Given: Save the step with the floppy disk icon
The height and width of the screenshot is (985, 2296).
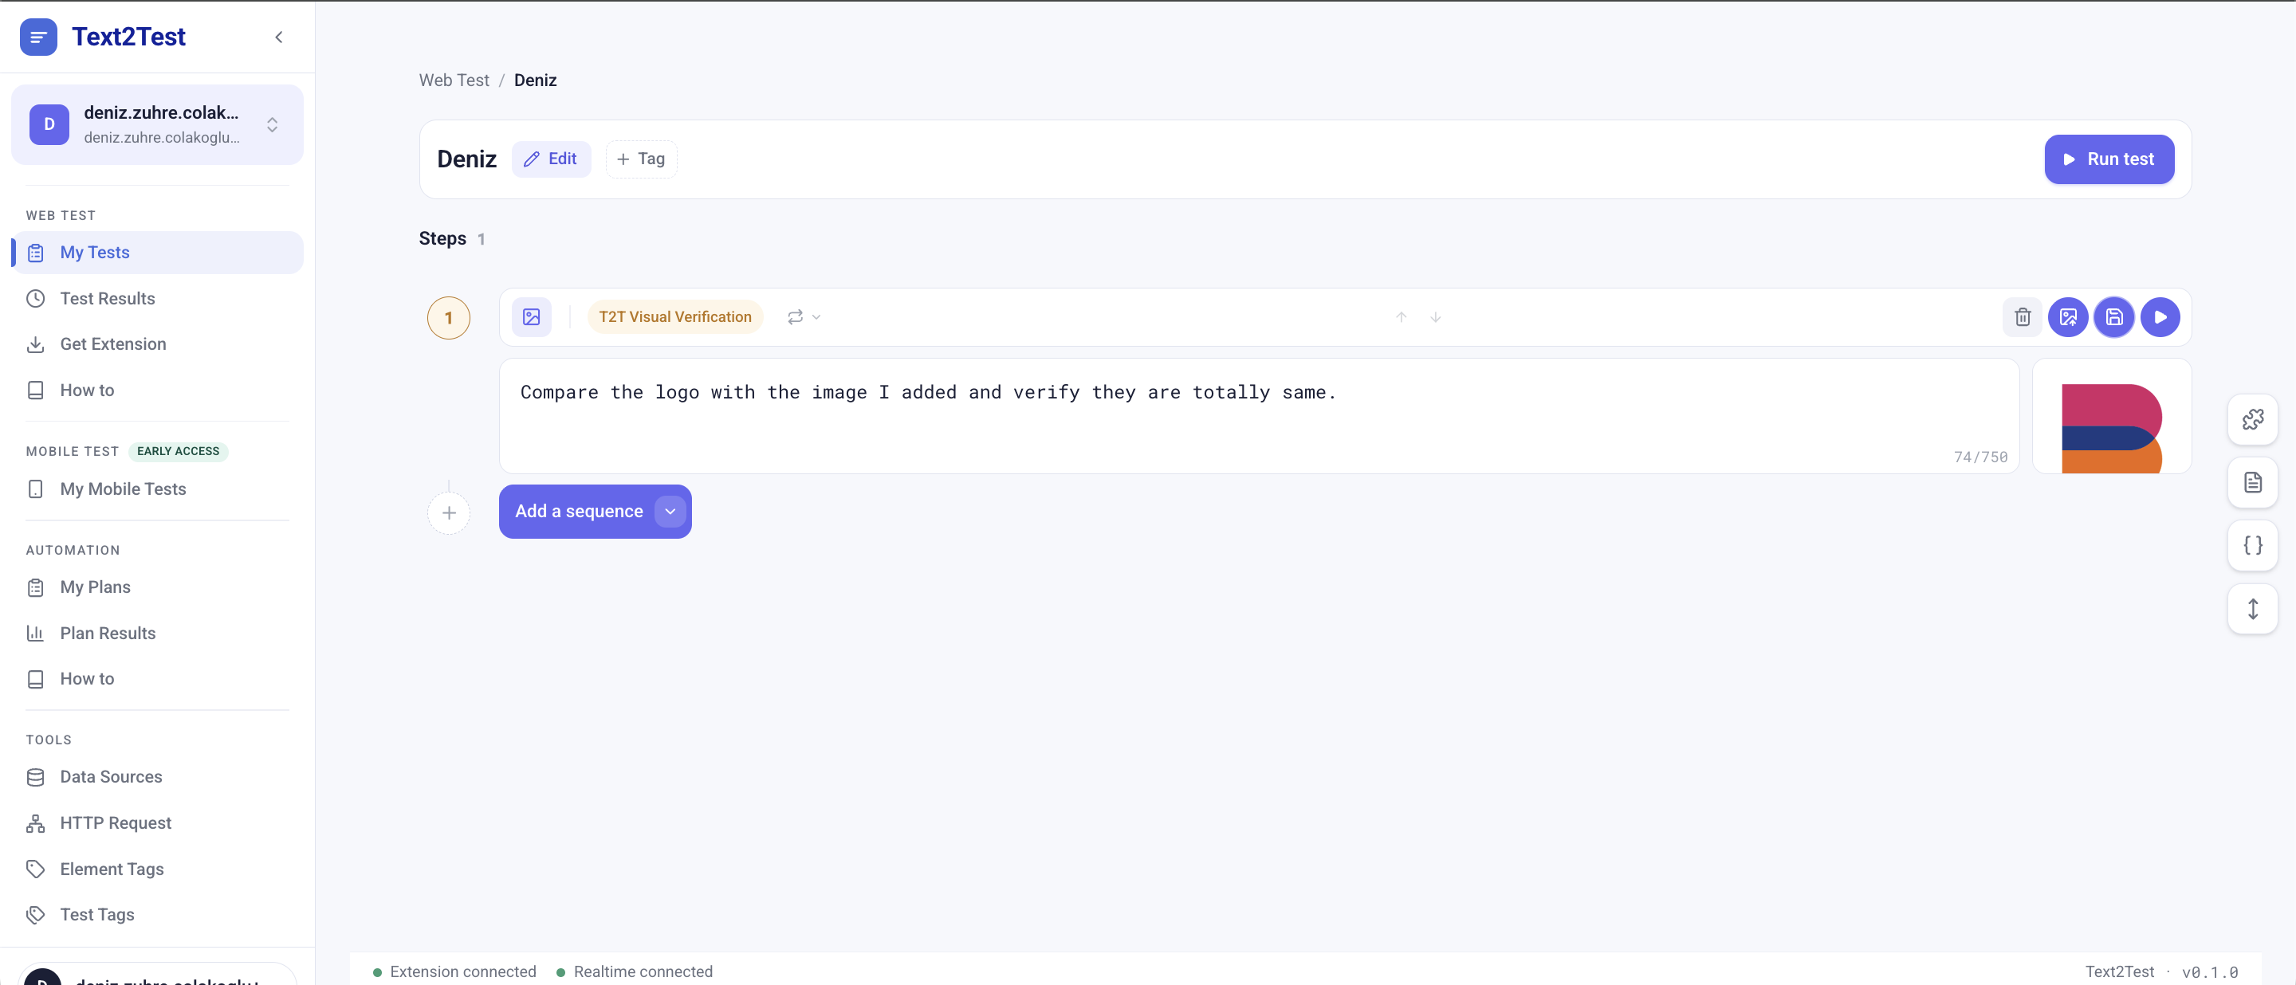Looking at the screenshot, I should point(2114,317).
